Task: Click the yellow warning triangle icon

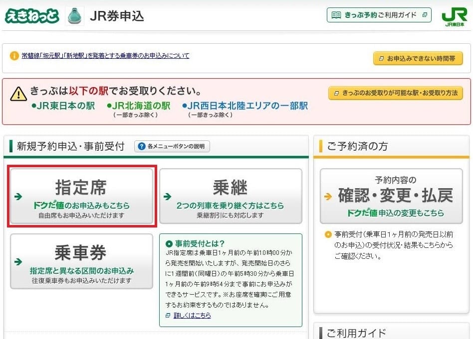Action: point(18,94)
